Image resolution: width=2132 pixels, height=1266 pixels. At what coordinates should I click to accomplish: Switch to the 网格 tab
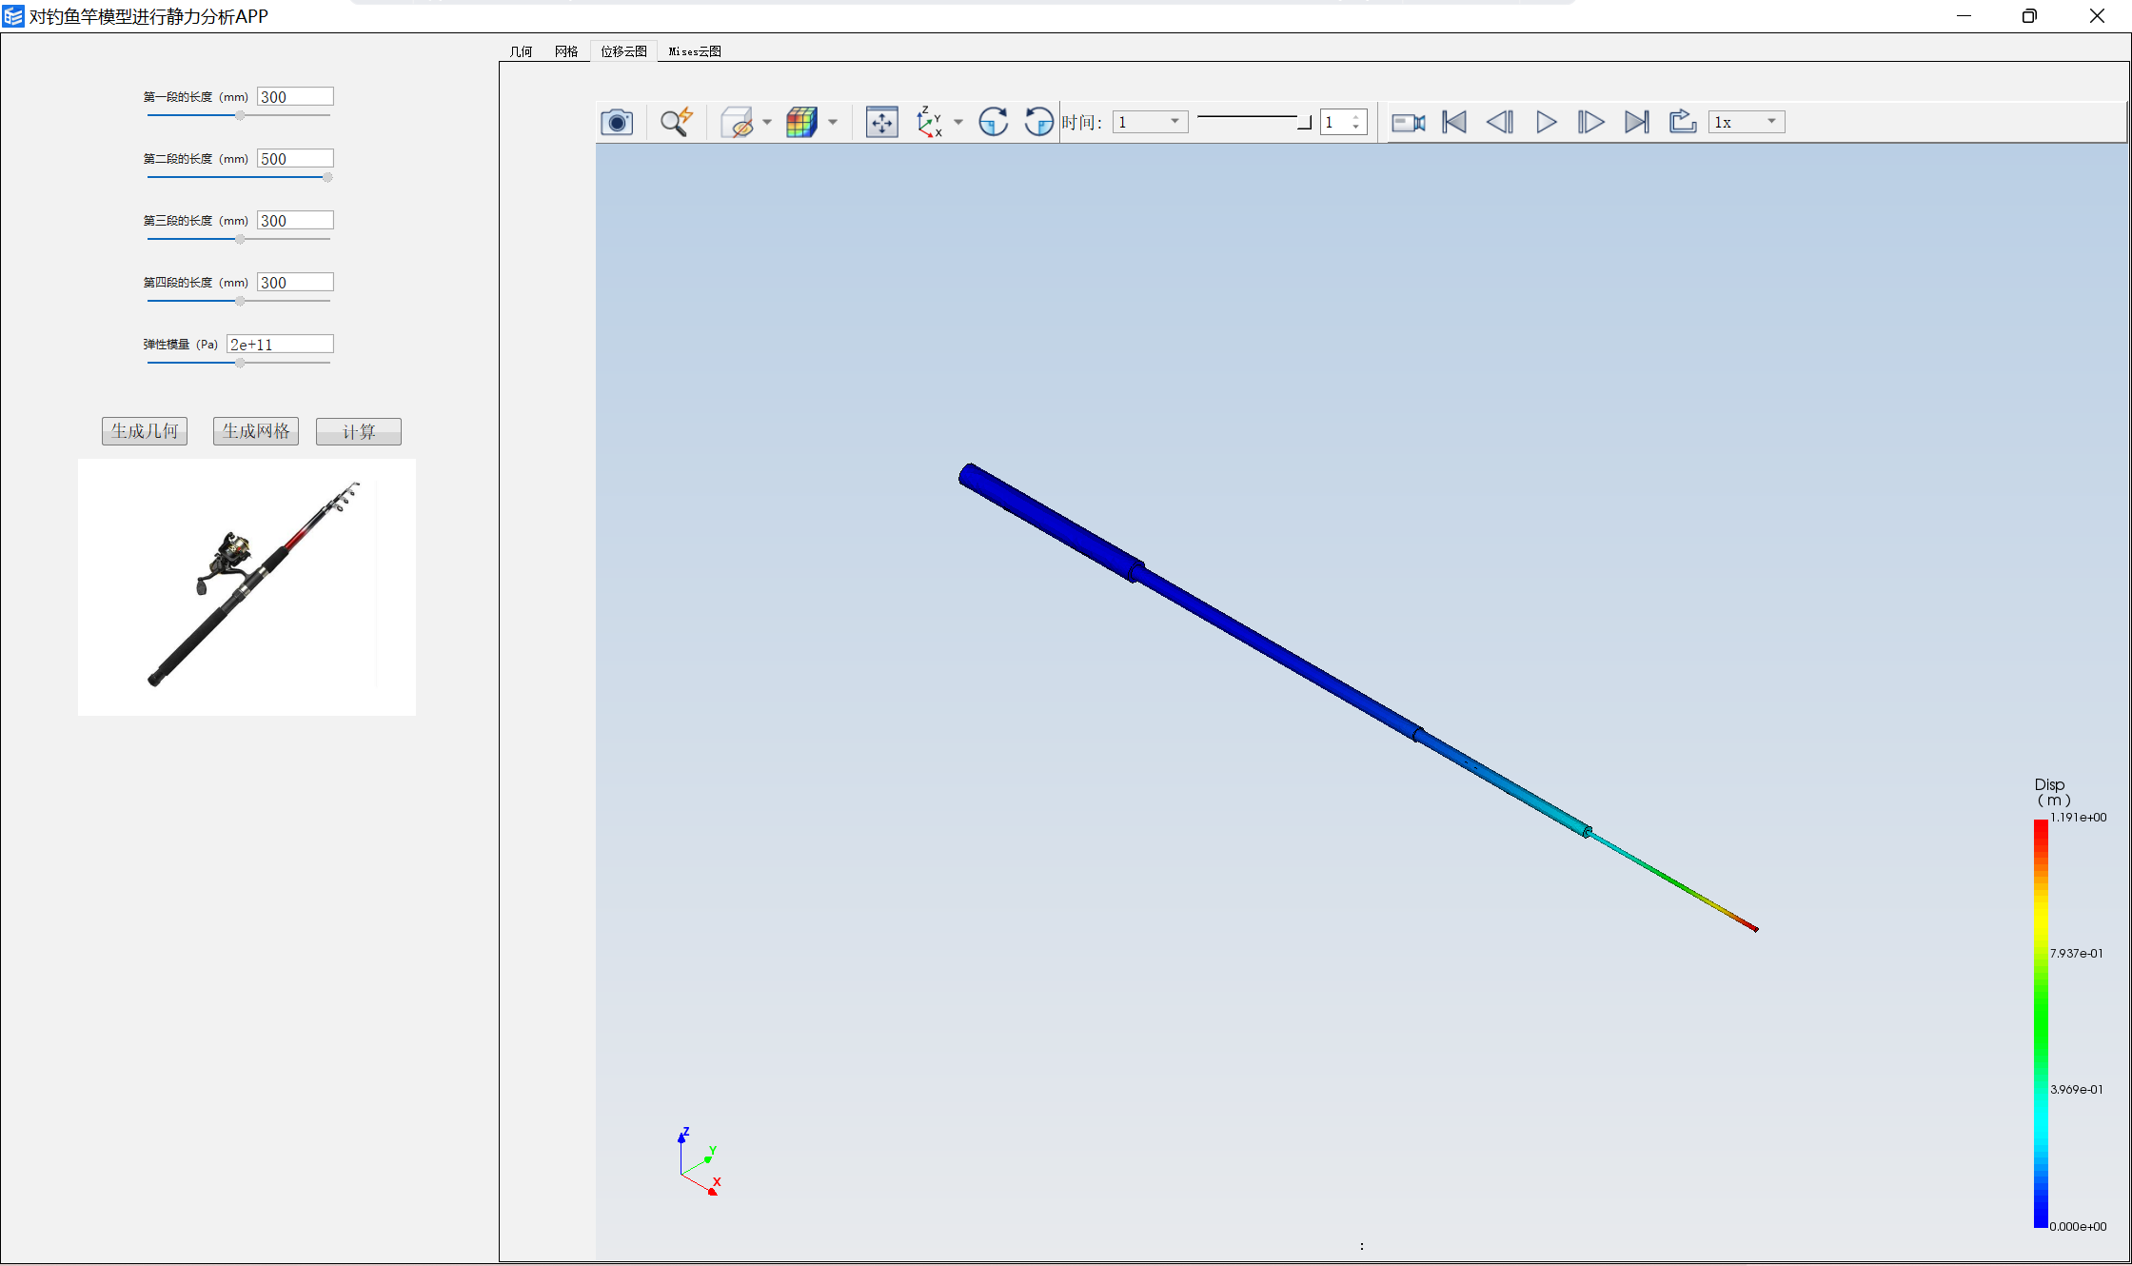(566, 51)
